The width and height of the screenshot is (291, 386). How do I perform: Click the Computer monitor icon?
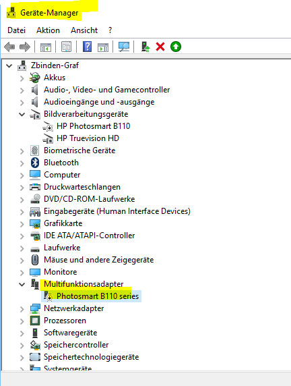[x=35, y=175]
